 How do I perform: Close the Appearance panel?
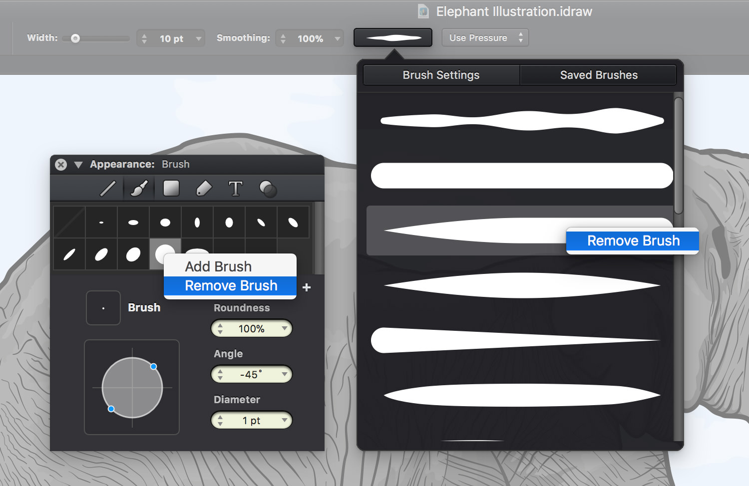tap(61, 165)
